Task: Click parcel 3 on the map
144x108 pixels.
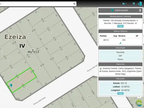Action: [52, 33]
